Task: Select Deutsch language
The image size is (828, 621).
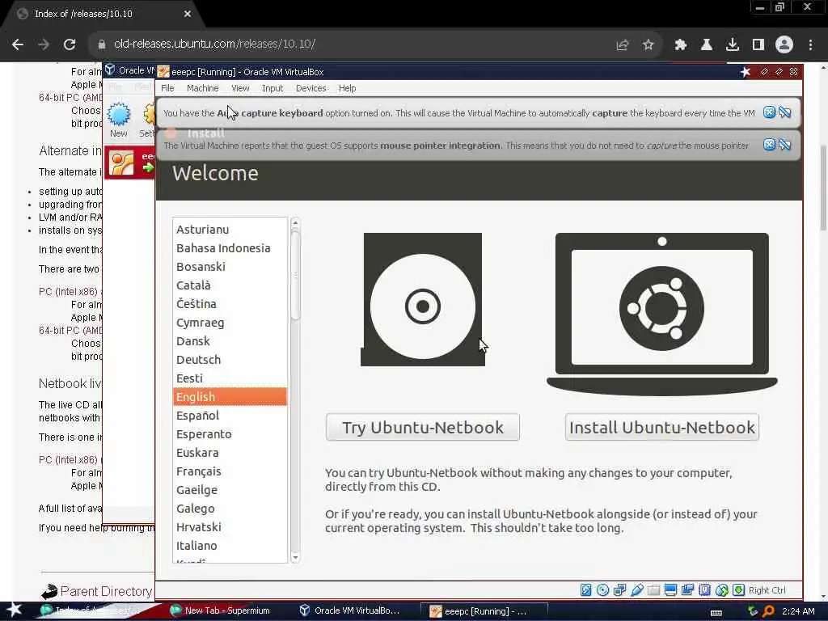Action: (x=230, y=360)
